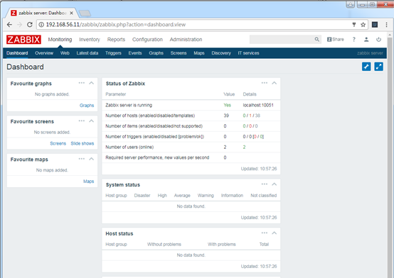Switch to Latest data tab
Screen dimensions: 394x278
tap(87, 53)
